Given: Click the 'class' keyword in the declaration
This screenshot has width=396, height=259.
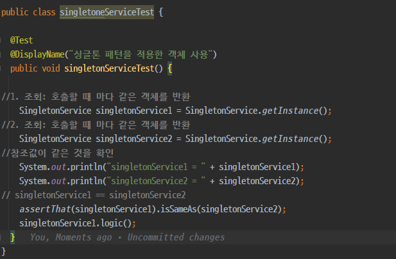Looking at the screenshot, I should tap(44, 12).
